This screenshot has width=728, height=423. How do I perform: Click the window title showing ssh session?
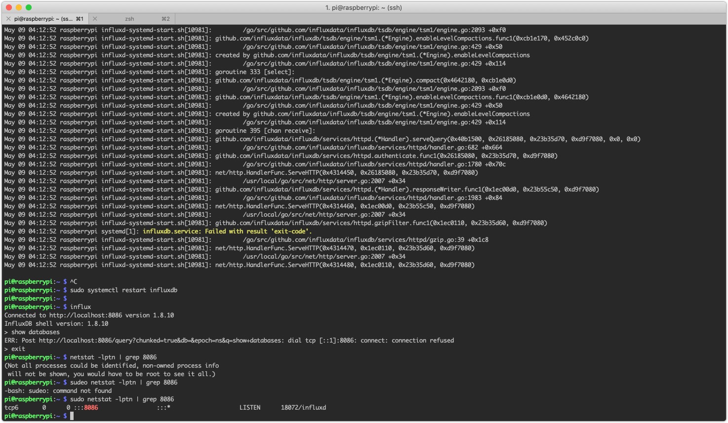point(364,7)
